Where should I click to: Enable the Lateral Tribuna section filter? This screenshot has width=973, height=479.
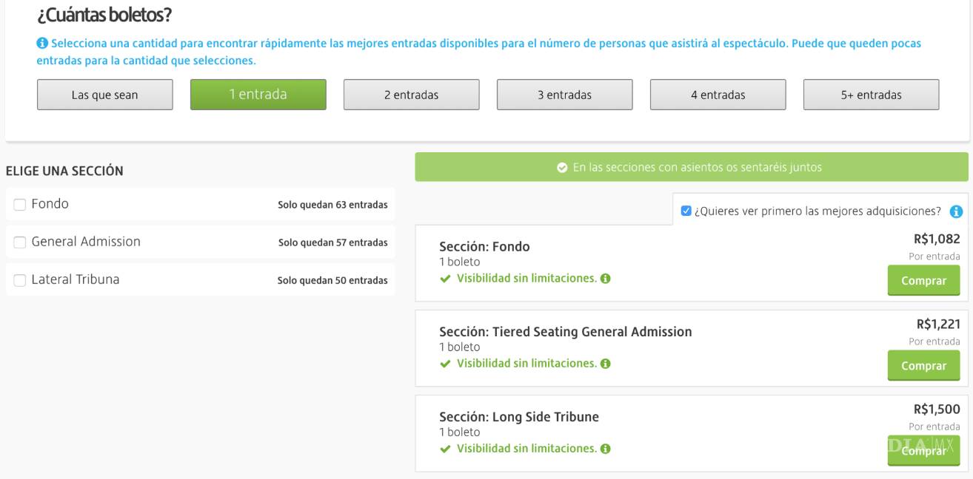pyautogui.click(x=19, y=279)
